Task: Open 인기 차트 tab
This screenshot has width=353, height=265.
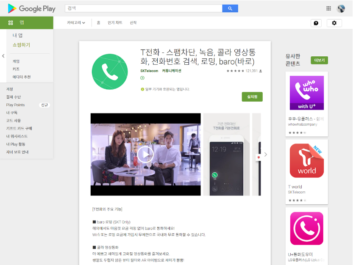Action: (115, 23)
